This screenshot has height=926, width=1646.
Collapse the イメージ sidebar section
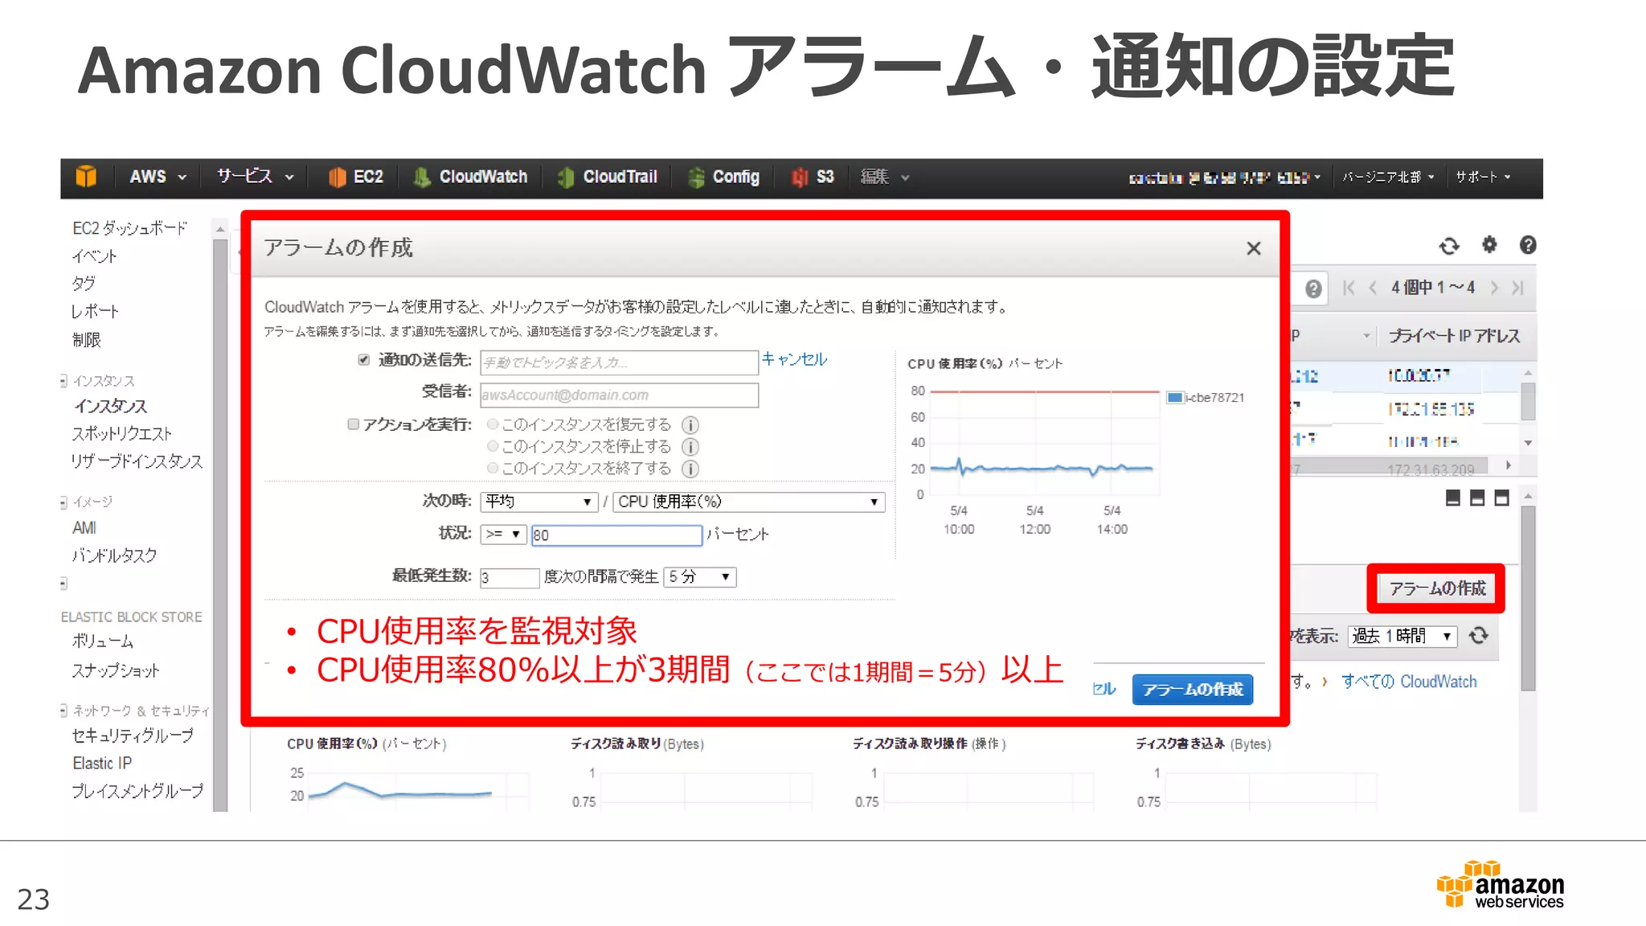[63, 502]
